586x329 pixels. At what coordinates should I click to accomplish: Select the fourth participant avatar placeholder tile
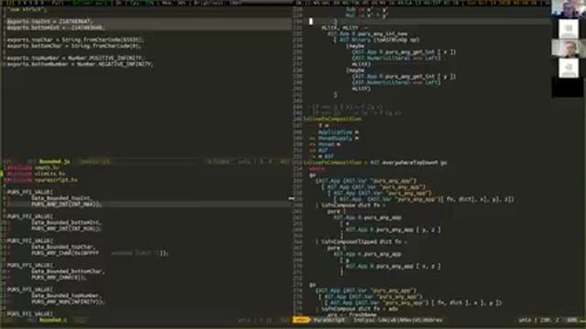[x=569, y=69]
